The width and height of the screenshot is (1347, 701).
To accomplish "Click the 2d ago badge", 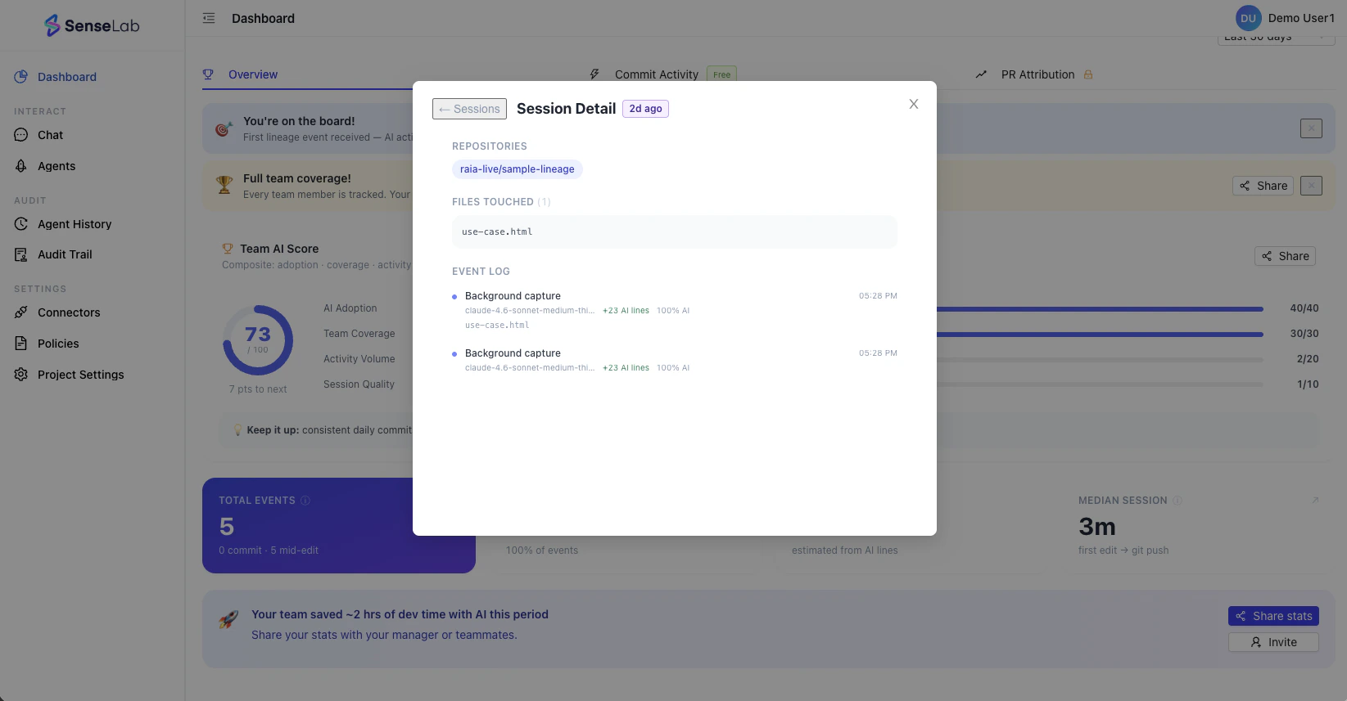I will click(645, 109).
